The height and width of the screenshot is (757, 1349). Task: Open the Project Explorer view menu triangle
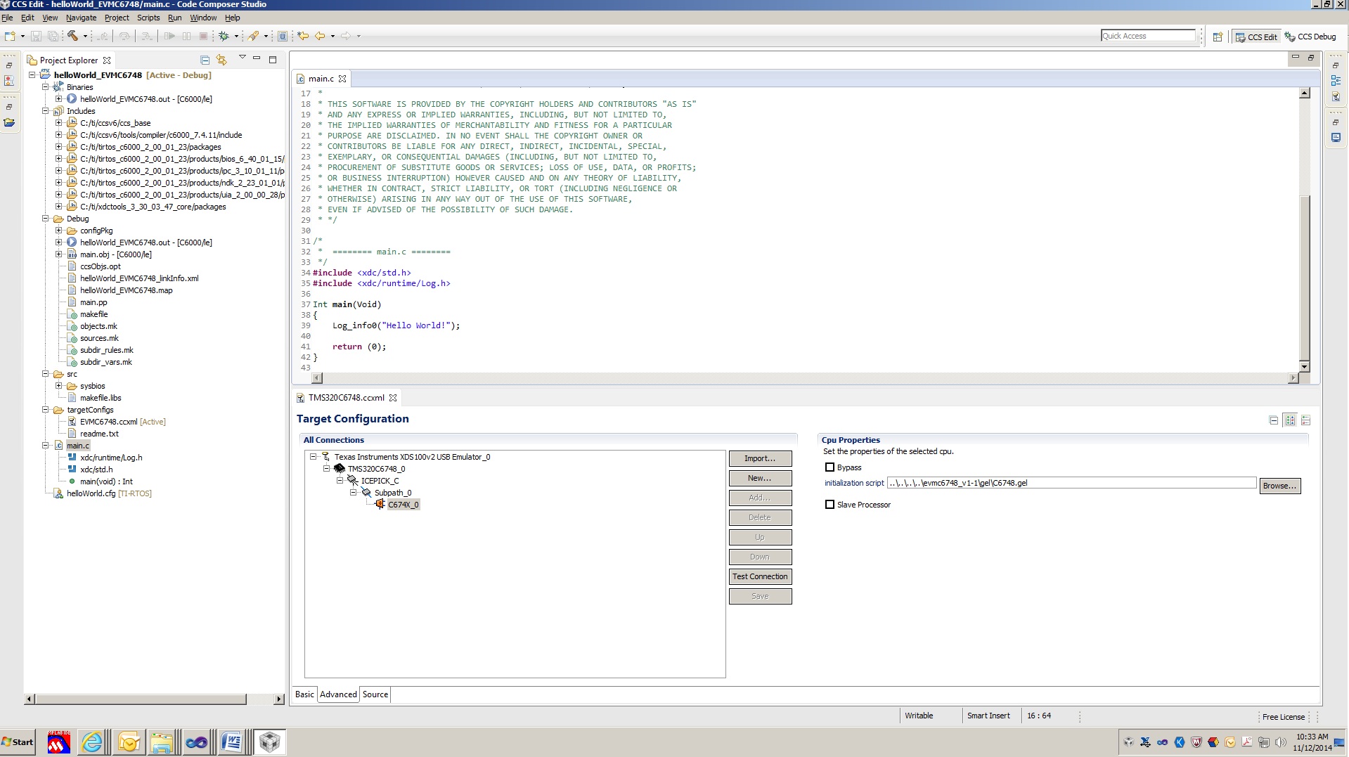(242, 58)
